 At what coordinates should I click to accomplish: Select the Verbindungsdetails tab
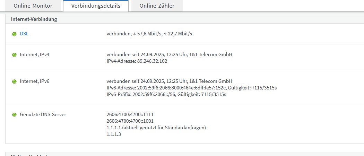click(96, 6)
